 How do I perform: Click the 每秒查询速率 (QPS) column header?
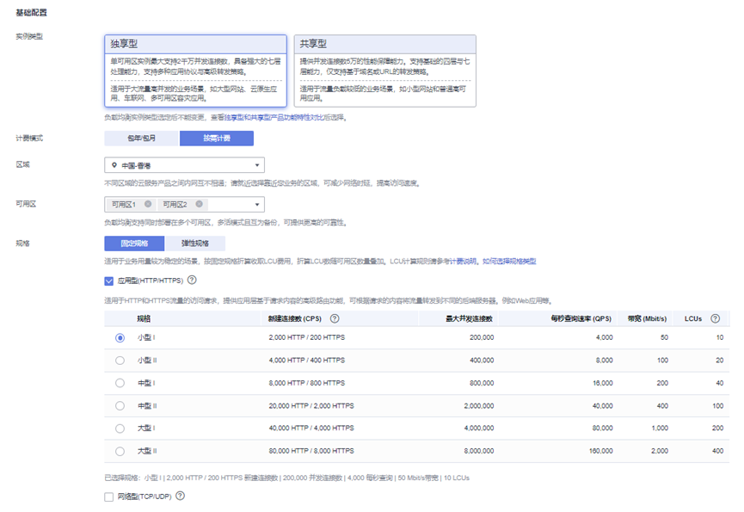pyautogui.click(x=581, y=318)
